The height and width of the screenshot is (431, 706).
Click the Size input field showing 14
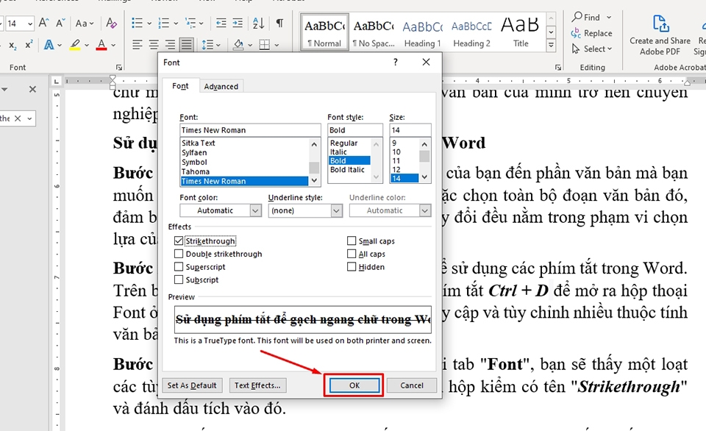(x=410, y=130)
